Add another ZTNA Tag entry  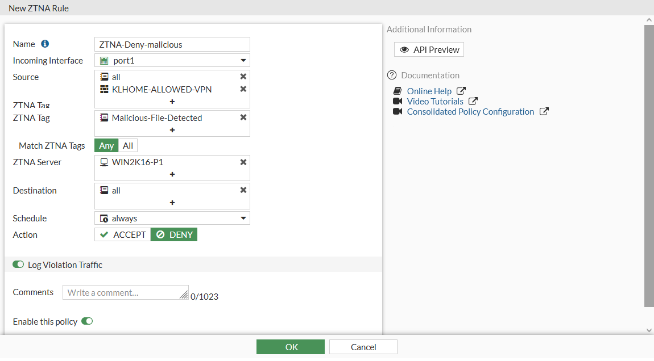click(172, 130)
